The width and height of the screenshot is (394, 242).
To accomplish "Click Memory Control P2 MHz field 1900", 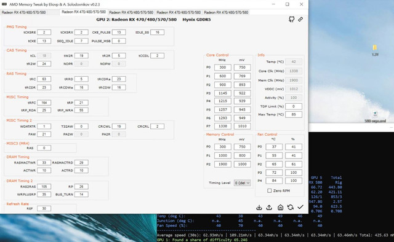I will [x=223, y=164].
